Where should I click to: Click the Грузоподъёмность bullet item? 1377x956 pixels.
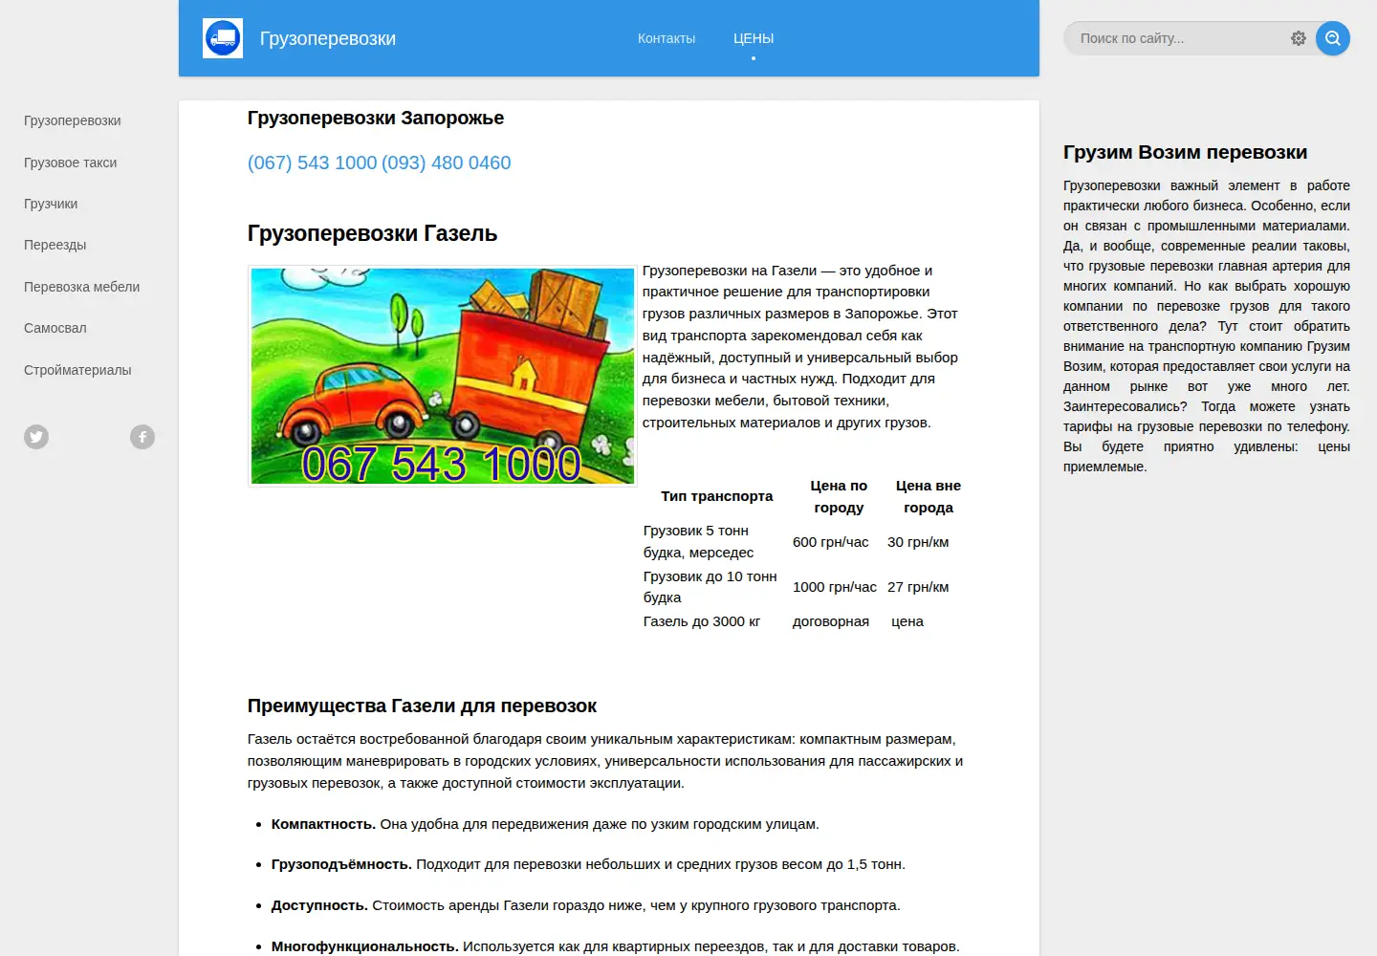588,864
